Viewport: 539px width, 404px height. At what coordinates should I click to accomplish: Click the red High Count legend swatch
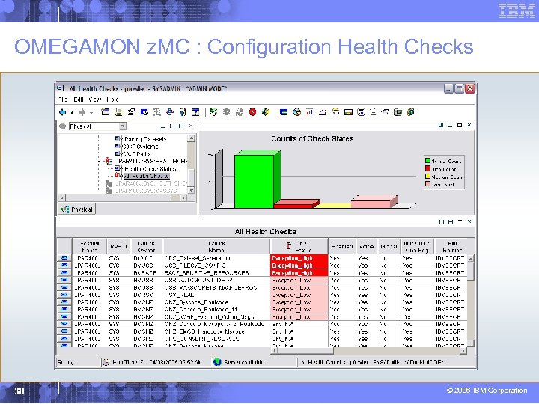[427, 168]
